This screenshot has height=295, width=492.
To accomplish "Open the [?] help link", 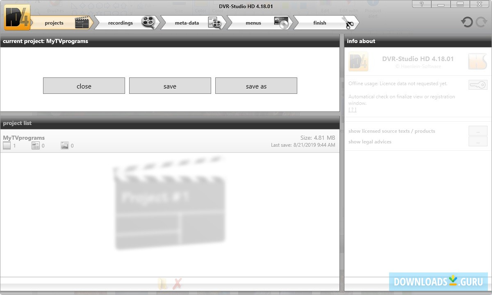I will click(x=352, y=110).
